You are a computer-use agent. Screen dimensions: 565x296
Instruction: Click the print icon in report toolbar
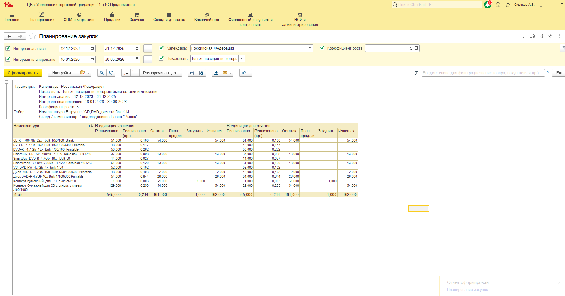[192, 73]
